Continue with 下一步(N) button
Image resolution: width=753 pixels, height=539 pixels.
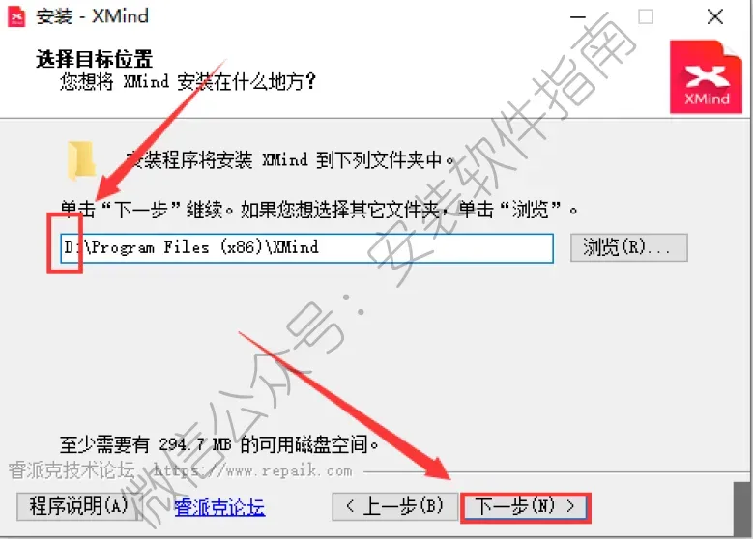525,507
